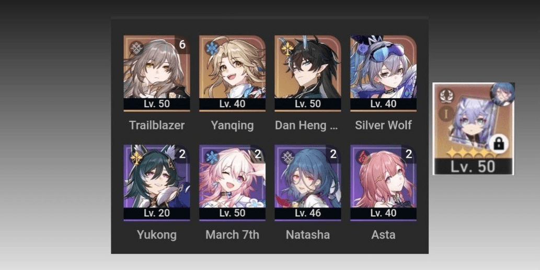Viewport: 540px width, 270px height.
Task: Click Dan Heng portrait with horns
Action: (x=307, y=73)
